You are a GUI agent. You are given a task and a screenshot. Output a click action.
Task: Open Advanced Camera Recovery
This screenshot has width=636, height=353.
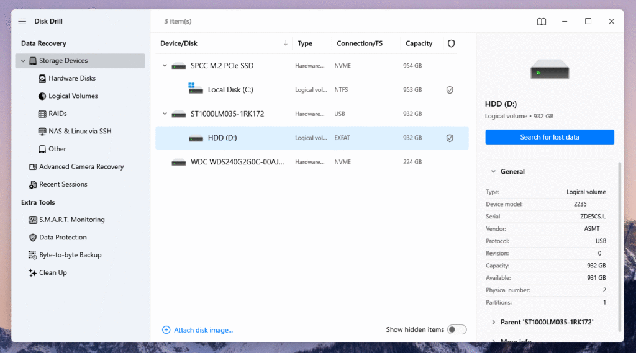81,167
